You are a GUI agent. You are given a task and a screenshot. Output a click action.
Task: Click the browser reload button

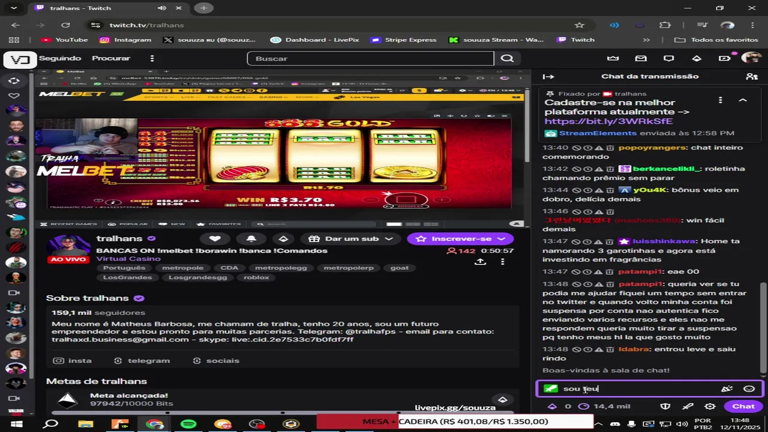66,25
